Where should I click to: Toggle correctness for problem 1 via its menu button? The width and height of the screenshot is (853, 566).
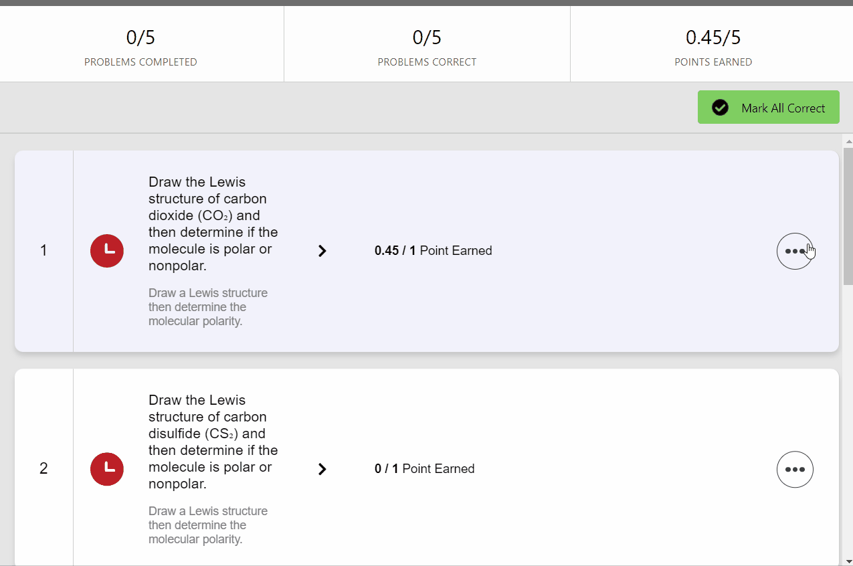795,251
